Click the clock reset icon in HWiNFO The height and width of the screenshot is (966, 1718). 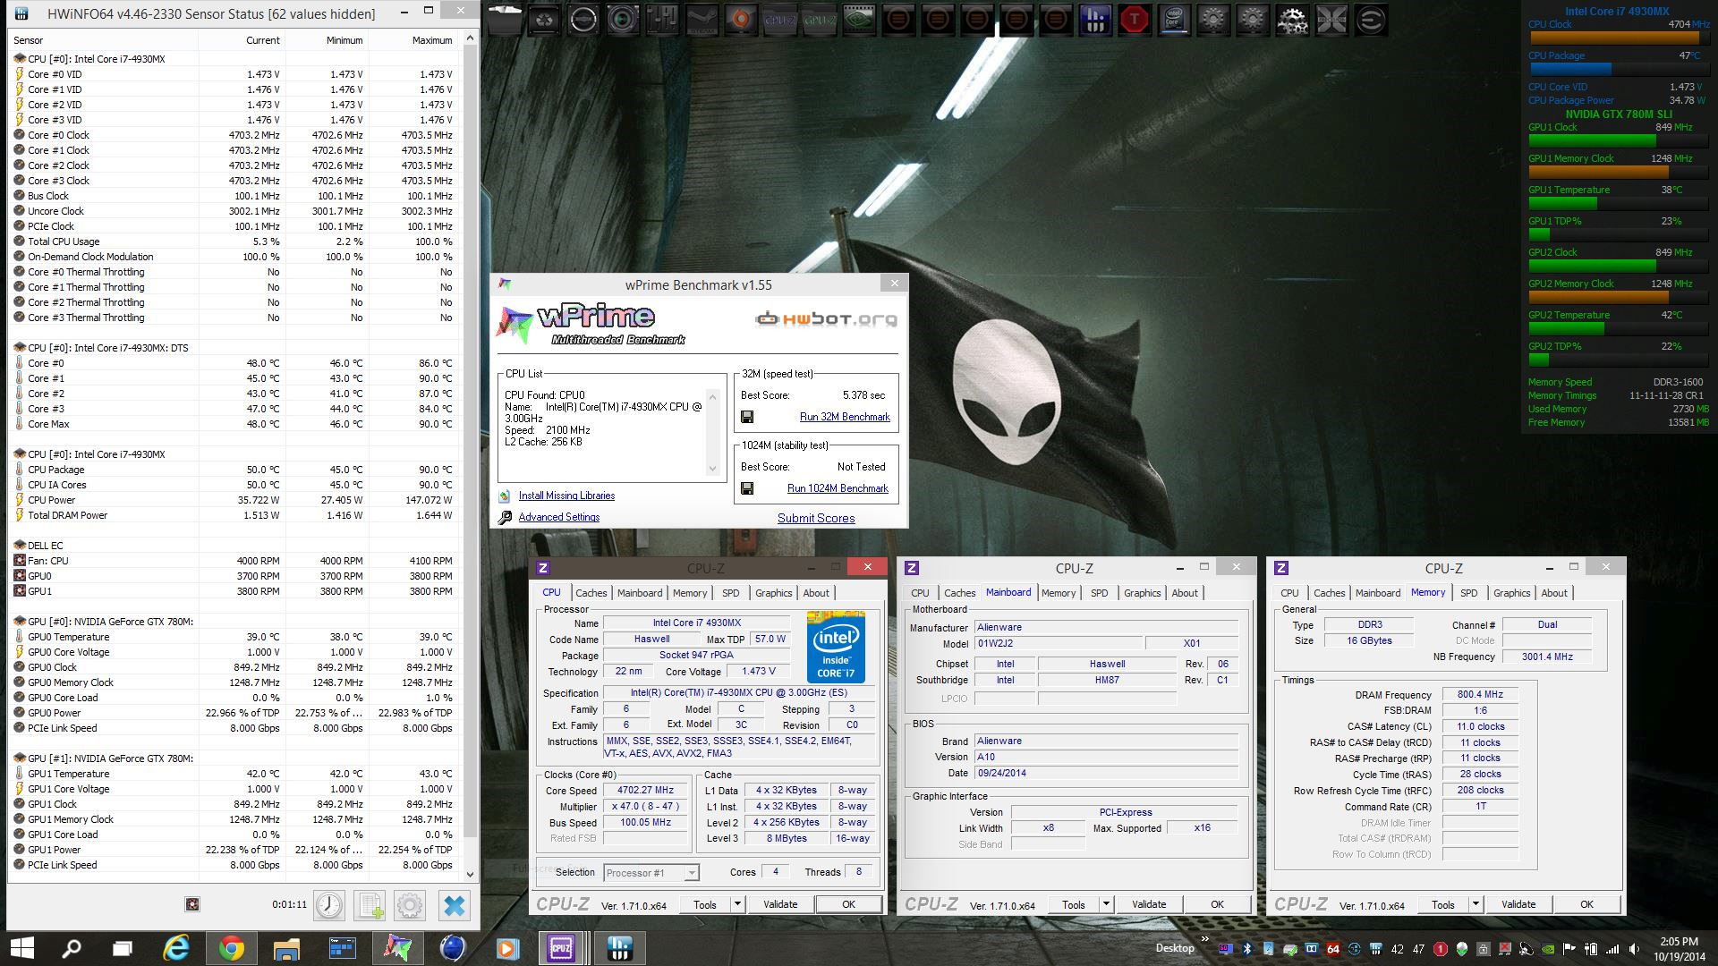(329, 905)
